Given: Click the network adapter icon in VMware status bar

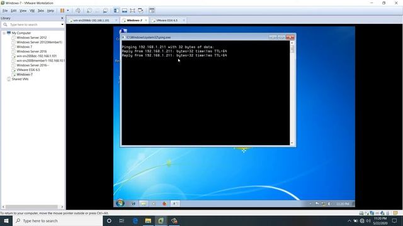Looking at the screenshot, I should point(372,213).
